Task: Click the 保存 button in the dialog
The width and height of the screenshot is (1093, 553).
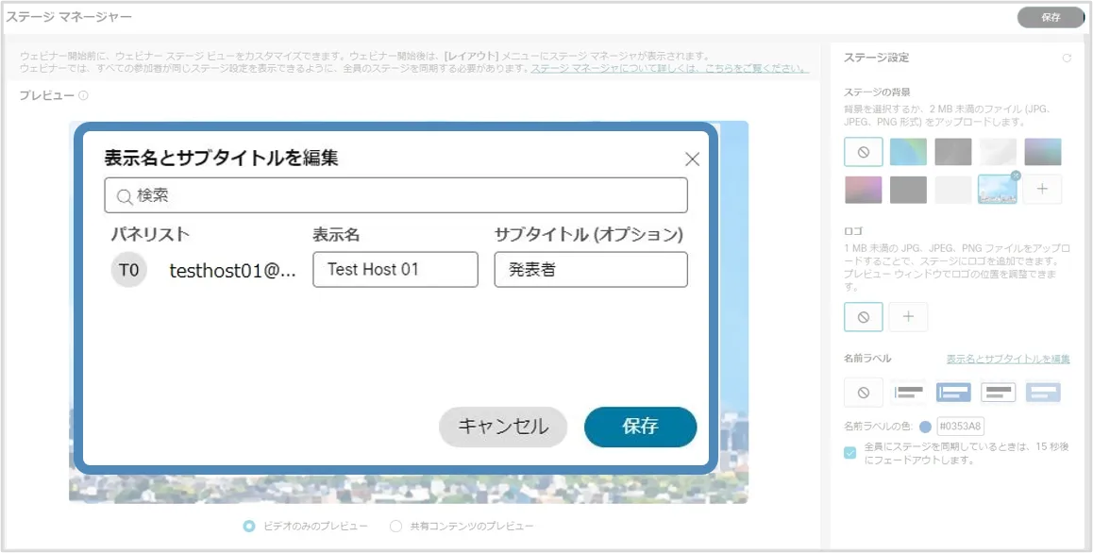Action: 640,427
